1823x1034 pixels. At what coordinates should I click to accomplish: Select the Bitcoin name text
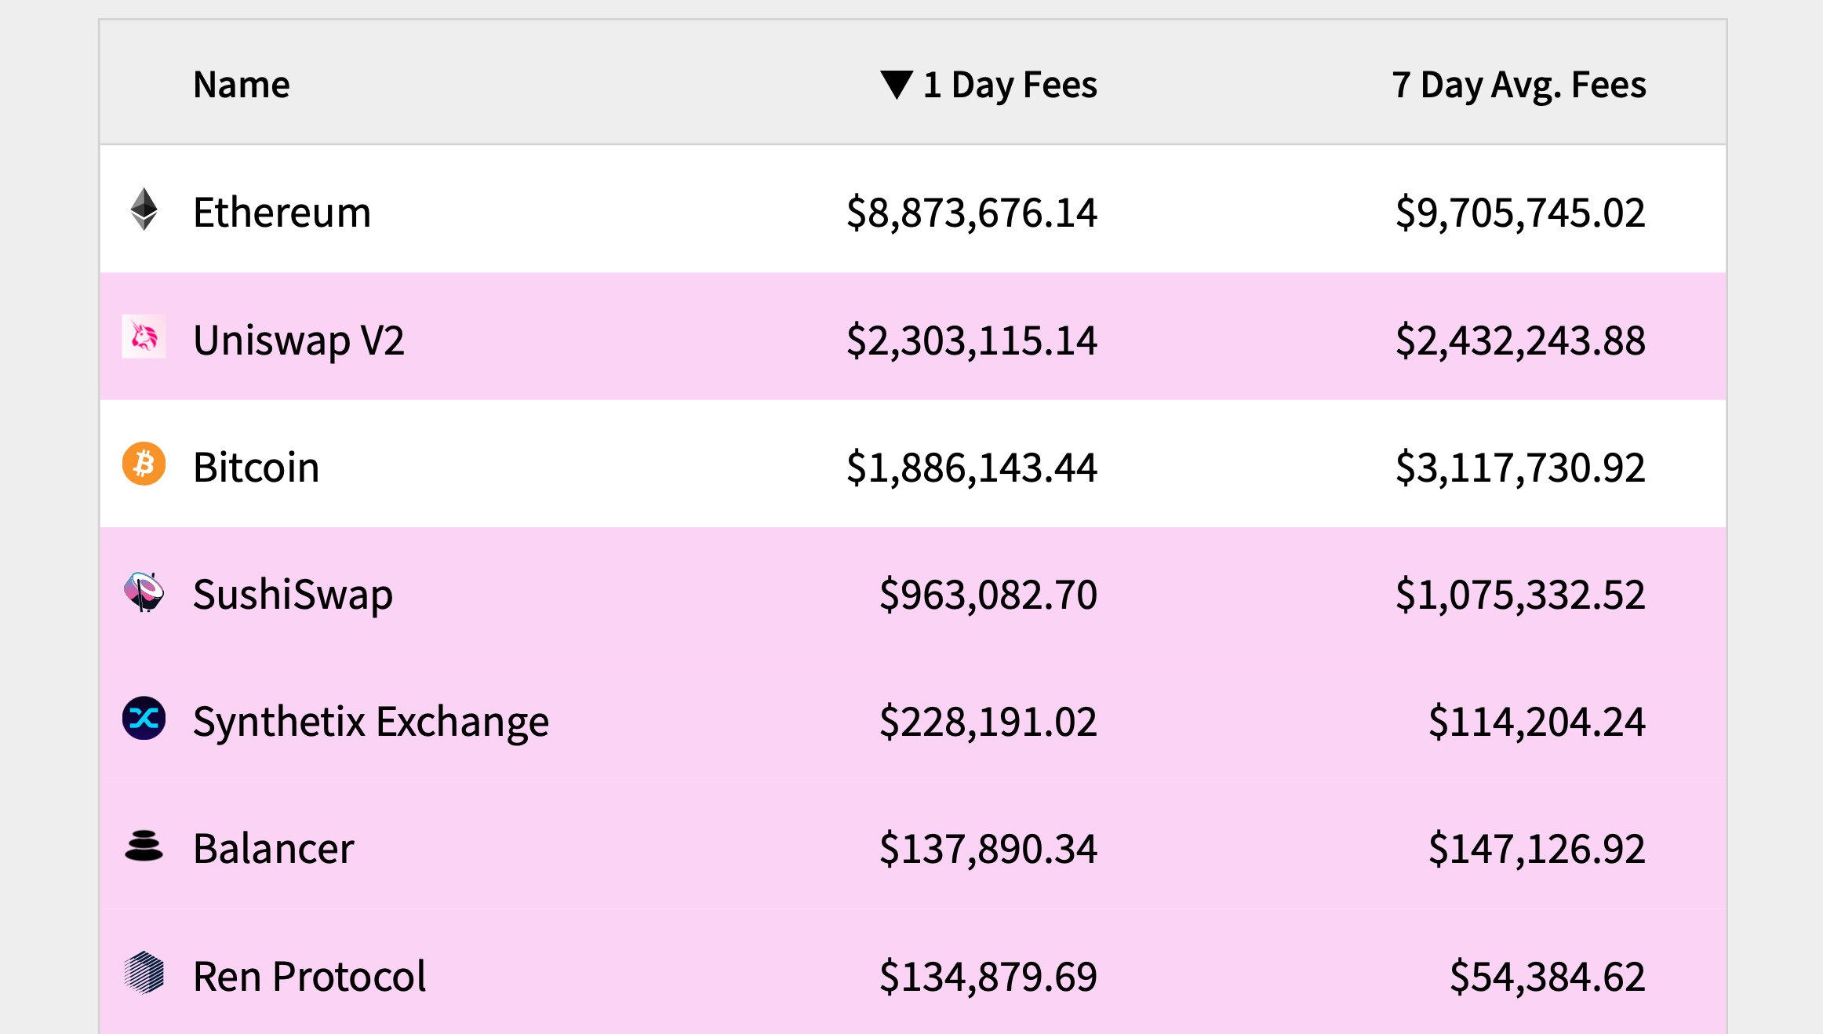[x=256, y=468]
